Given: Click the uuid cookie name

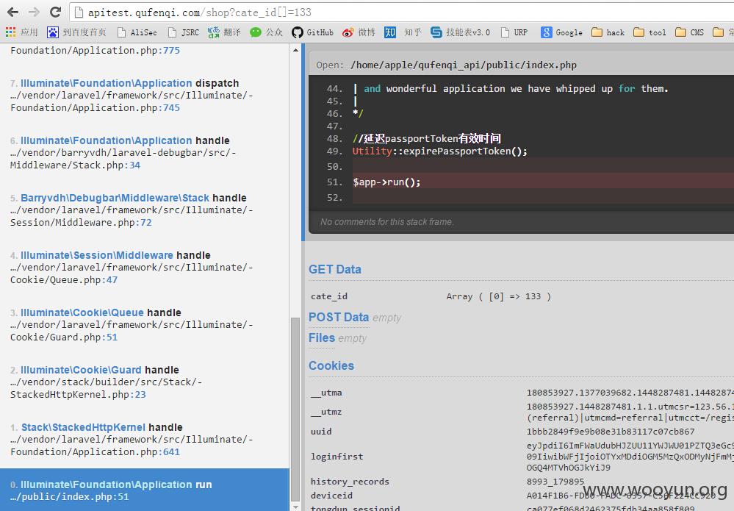Looking at the screenshot, I should tap(321, 432).
